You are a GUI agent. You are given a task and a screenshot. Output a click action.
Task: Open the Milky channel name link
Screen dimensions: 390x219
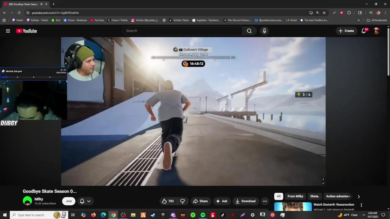tap(39, 199)
